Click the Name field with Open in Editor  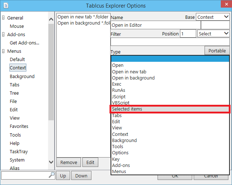pos(156,25)
